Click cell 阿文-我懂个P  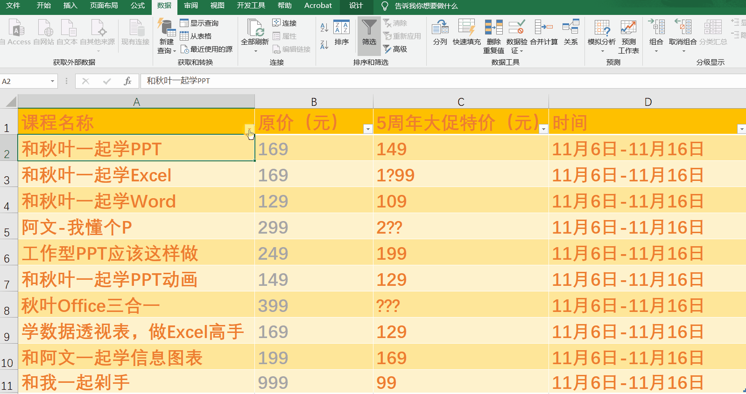[x=136, y=227]
